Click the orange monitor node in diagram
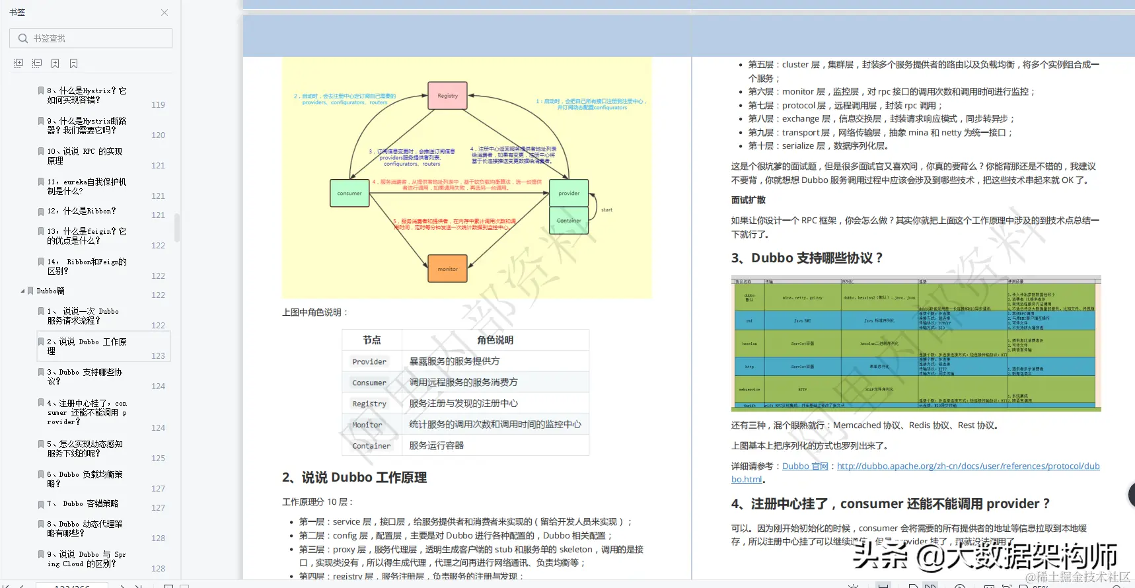The width and height of the screenshot is (1135, 588). coord(447,269)
